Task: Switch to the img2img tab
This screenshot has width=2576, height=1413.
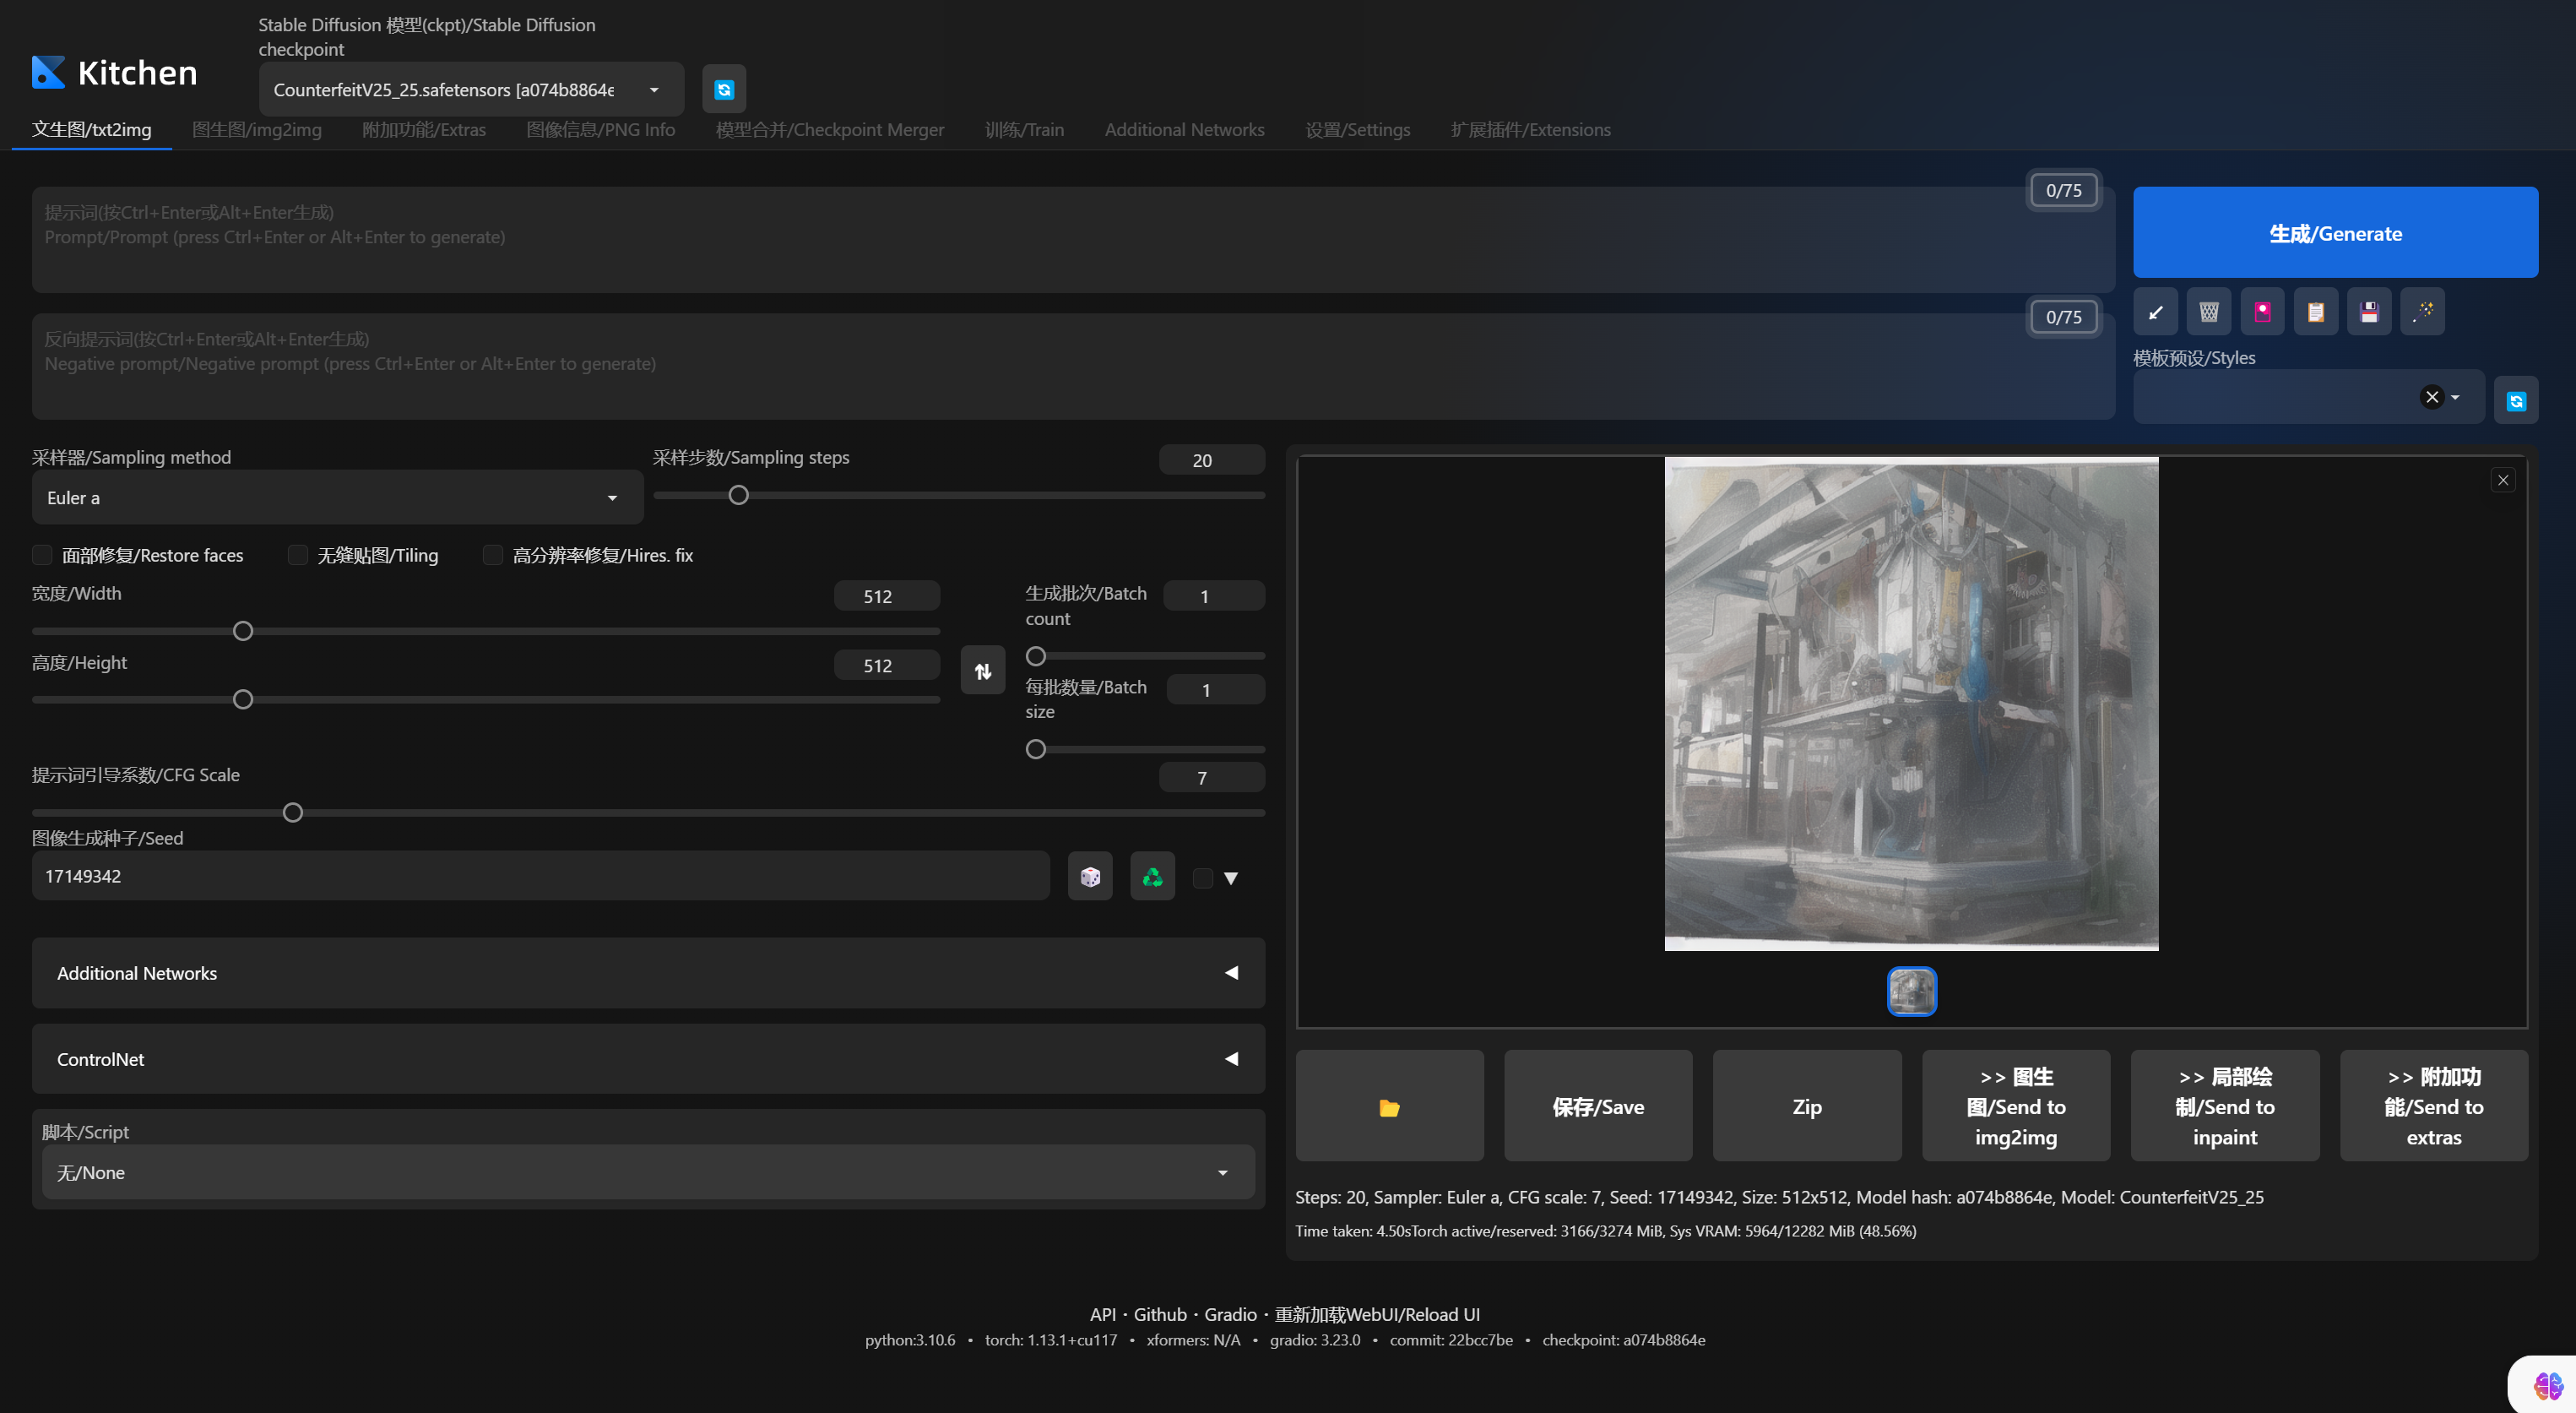Action: point(256,130)
